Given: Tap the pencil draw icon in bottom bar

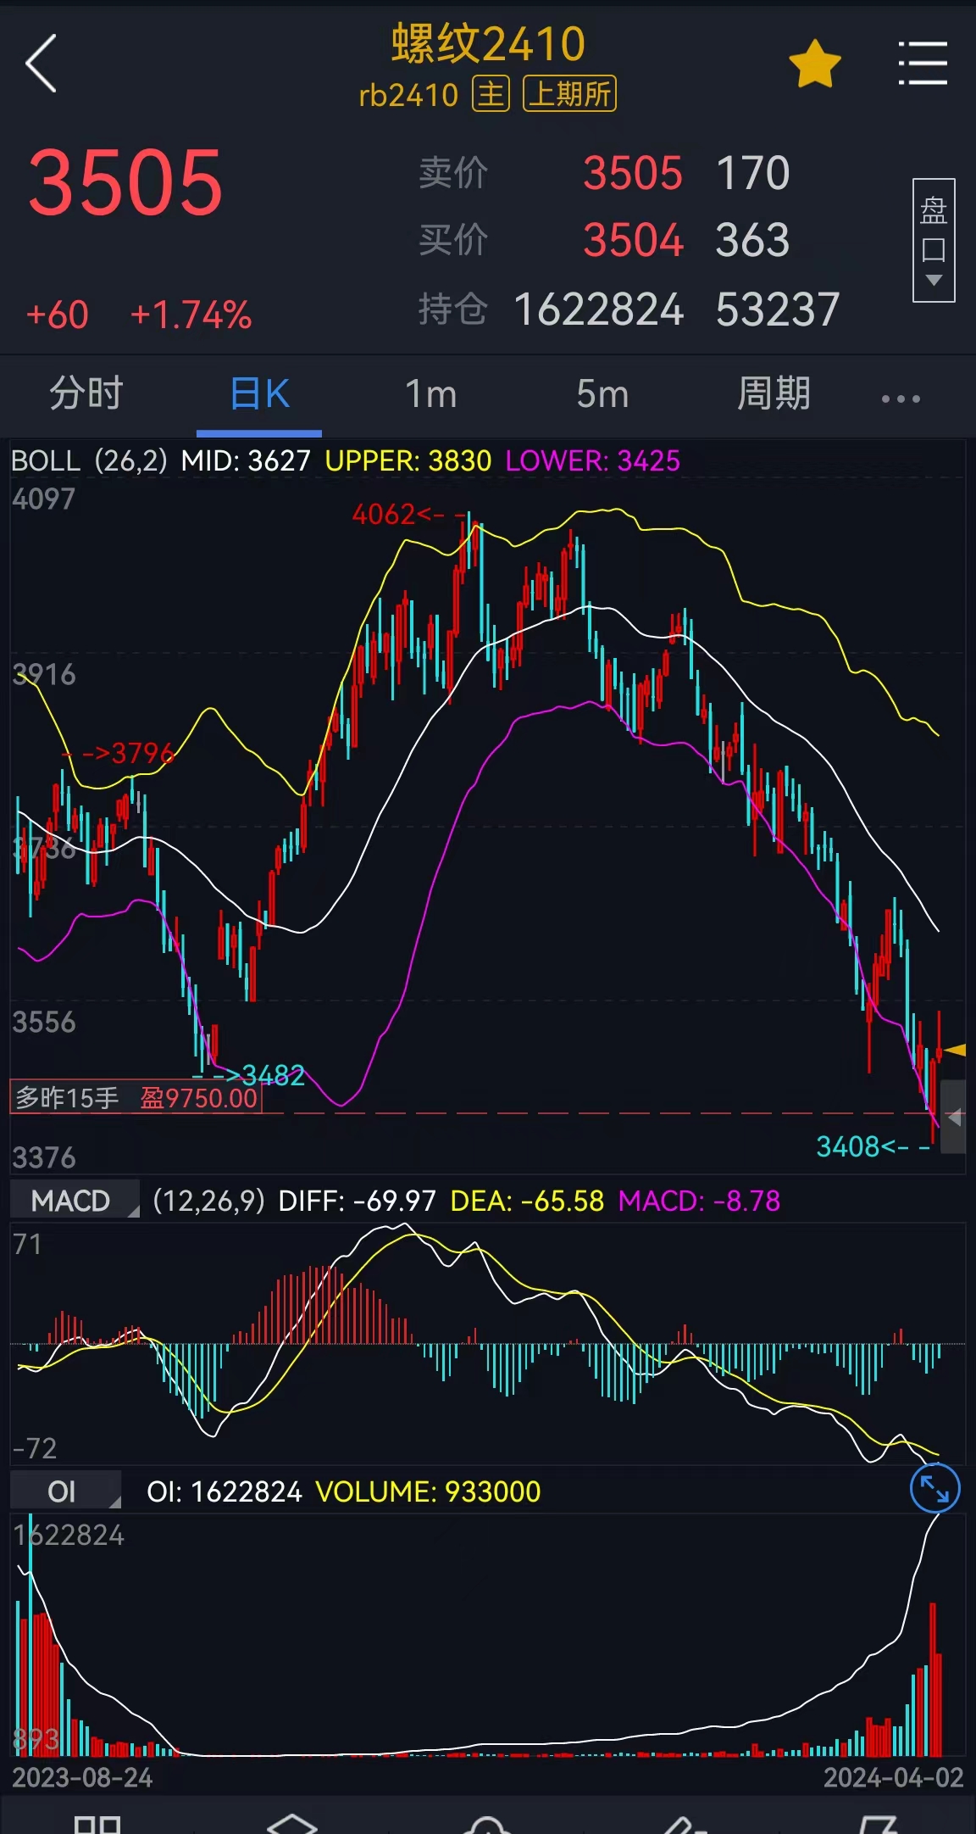Looking at the screenshot, I should point(683,1823).
